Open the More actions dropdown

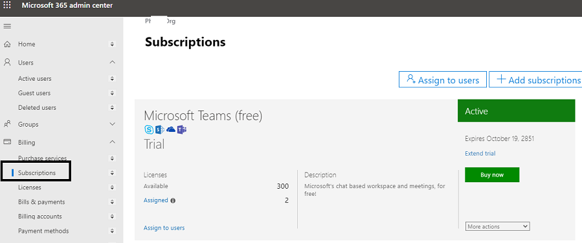(x=497, y=226)
